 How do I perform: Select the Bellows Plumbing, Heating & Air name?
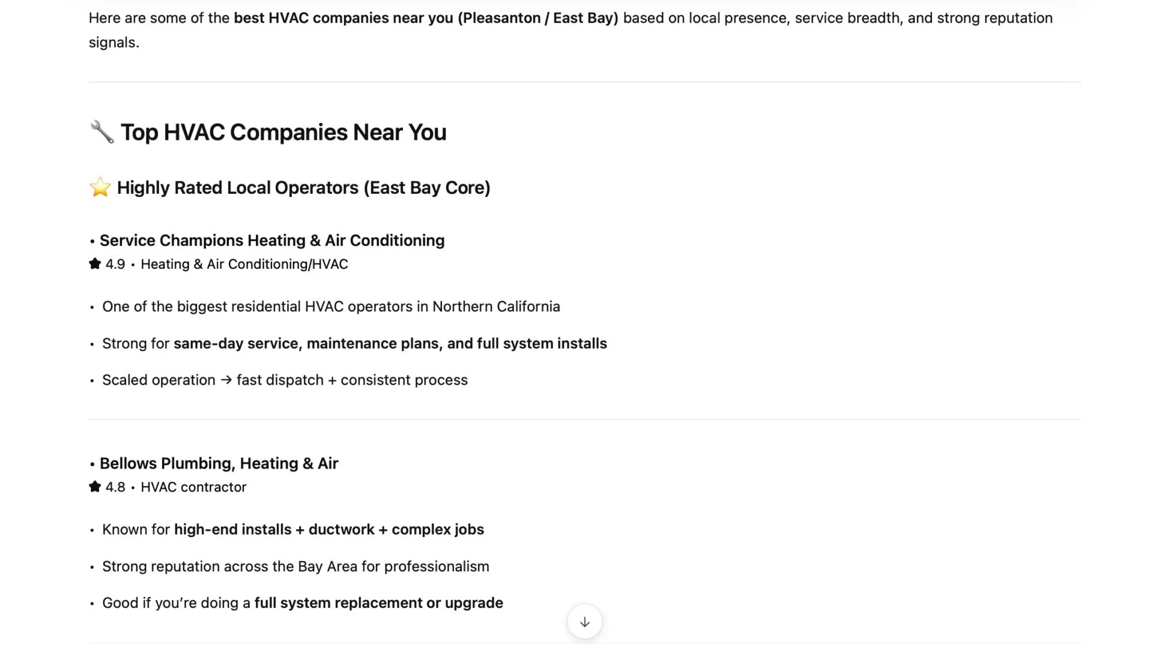click(219, 463)
